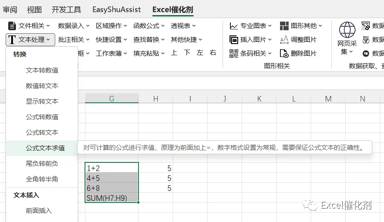This screenshot has height=222, width=384.
Task: Click the 5 beside cell 6+8
Action: (x=155, y=188)
